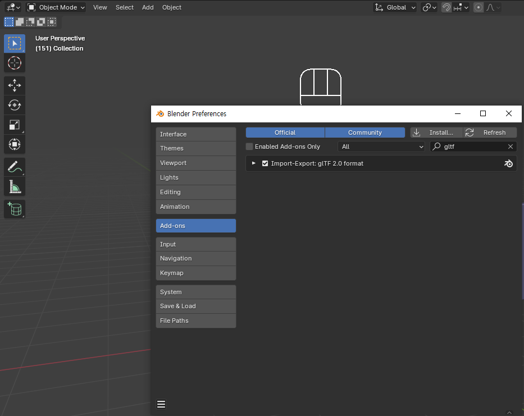Open the Interface preferences tab
The width and height of the screenshot is (524, 416).
tap(196, 134)
